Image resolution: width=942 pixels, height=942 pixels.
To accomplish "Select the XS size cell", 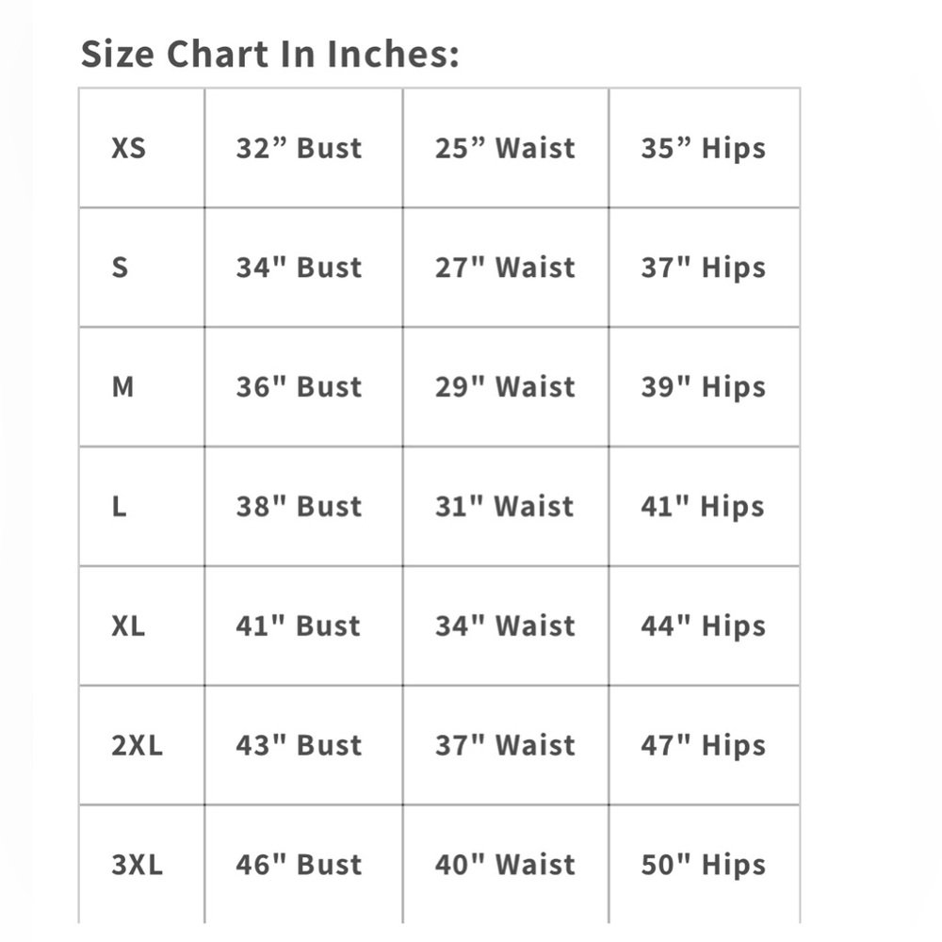I will click(142, 148).
